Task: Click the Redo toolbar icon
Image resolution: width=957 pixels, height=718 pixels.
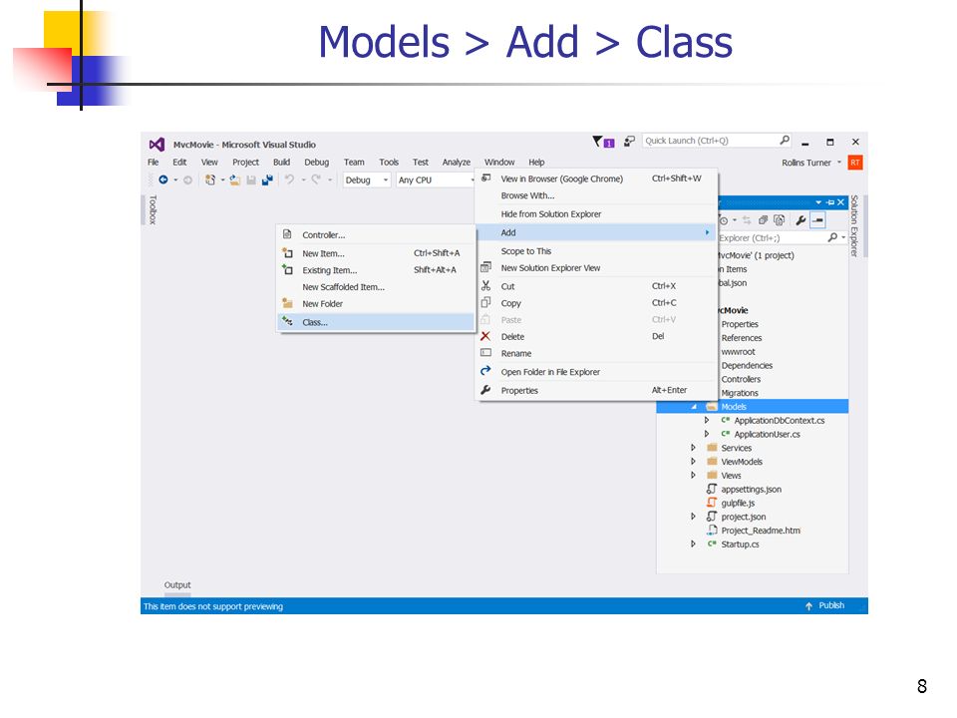Action: (316, 179)
